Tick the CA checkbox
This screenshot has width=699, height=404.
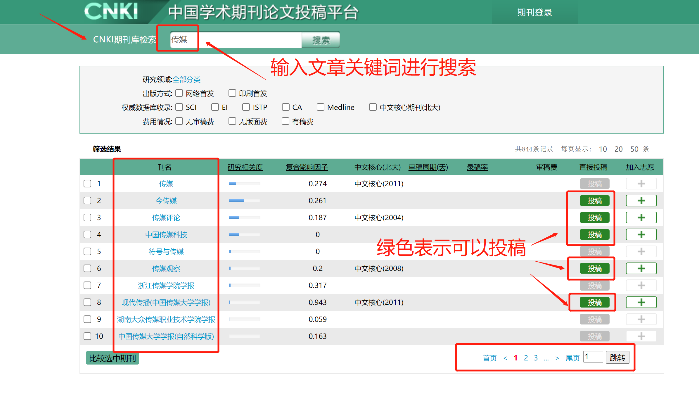pyautogui.click(x=286, y=107)
